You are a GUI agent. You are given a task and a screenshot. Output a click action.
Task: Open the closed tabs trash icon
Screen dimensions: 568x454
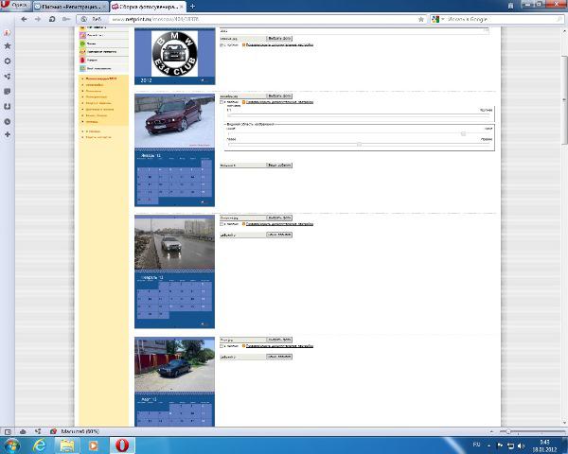[511, 6]
